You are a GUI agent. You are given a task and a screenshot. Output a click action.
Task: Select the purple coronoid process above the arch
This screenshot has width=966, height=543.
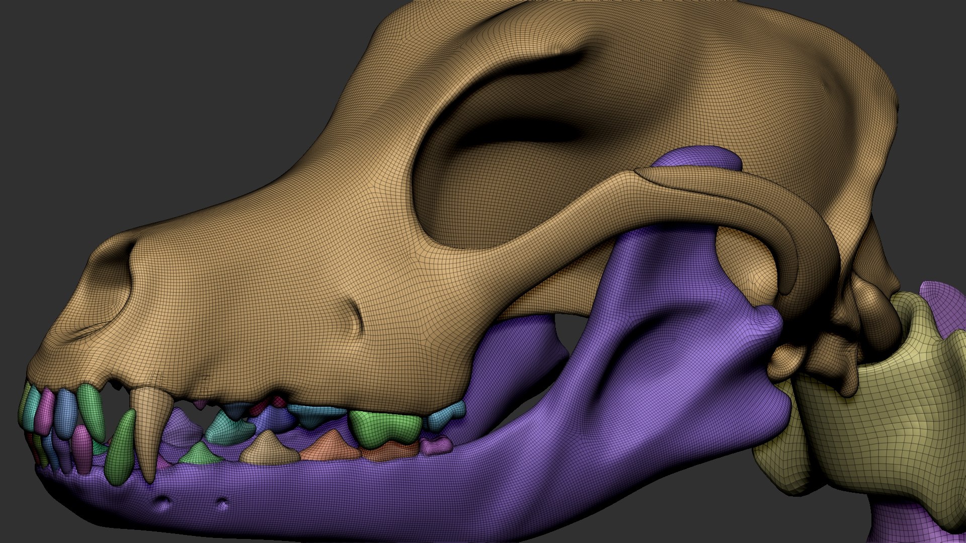pos(699,157)
